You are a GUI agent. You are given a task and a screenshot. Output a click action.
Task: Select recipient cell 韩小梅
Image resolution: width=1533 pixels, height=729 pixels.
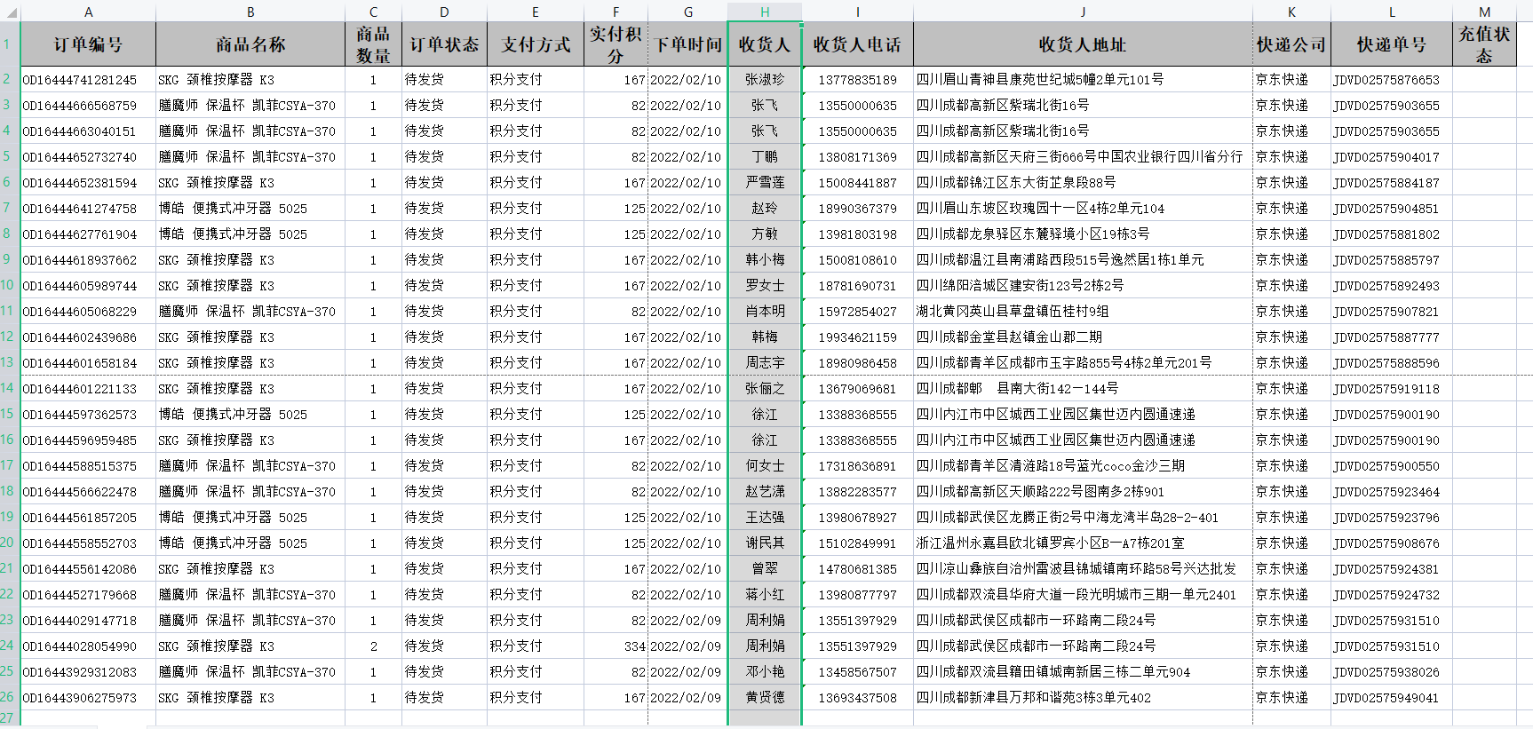point(765,260)
